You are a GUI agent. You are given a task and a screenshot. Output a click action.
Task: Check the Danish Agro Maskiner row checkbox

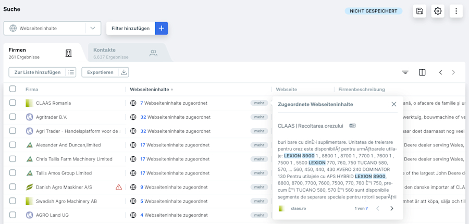coord(13,187)
